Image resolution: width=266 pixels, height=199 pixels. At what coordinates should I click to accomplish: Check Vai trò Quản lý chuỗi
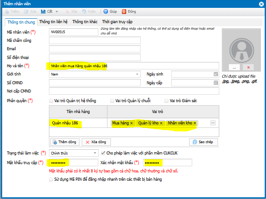112,101
